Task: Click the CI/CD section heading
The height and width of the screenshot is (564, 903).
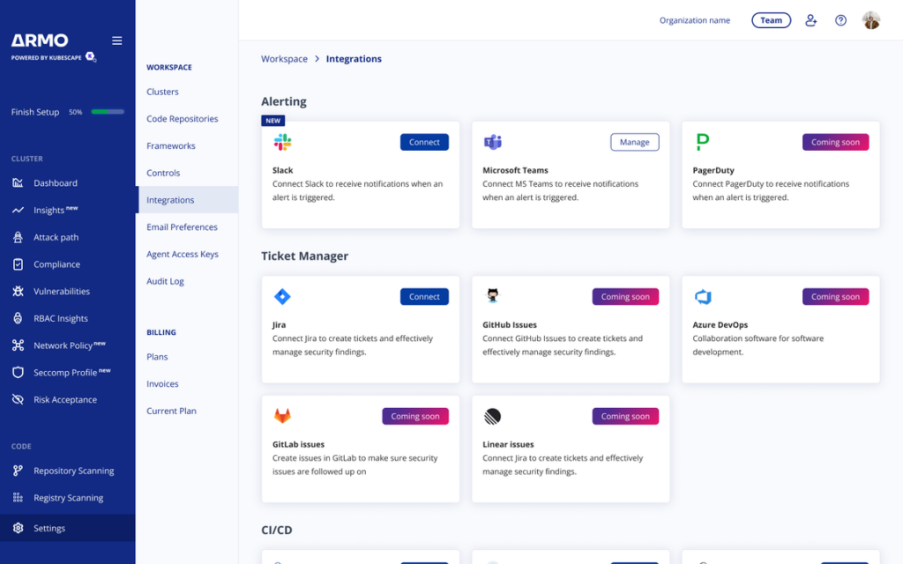Action: (x=276, y=530)
